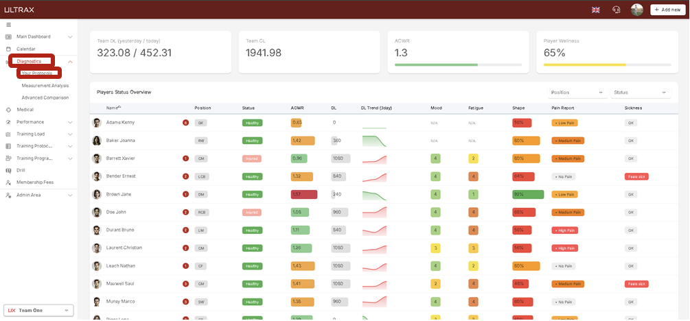Image resolution: width=690 pixels, height=321 pixels.
Task: Click the hamburger menu icon in sidebar
Action: point(8,25)
